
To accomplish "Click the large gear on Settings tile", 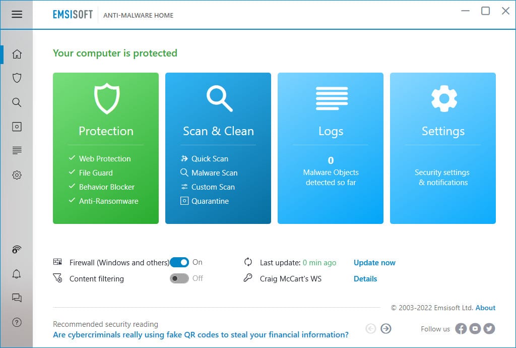I will 444,98.
